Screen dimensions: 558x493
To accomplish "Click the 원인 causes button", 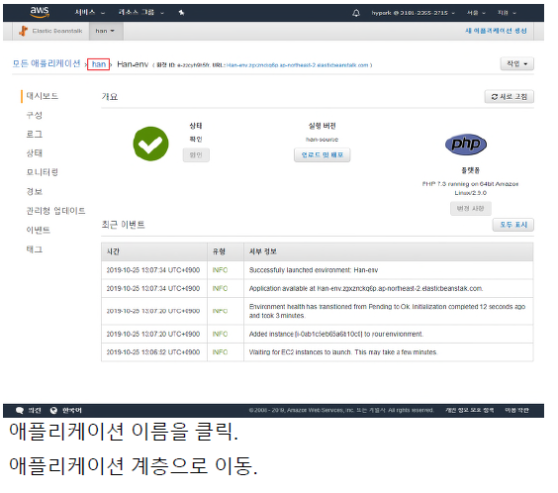I will [196, 155].
